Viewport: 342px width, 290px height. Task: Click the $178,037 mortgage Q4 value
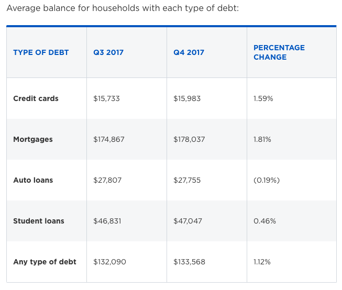click(189, 139)
